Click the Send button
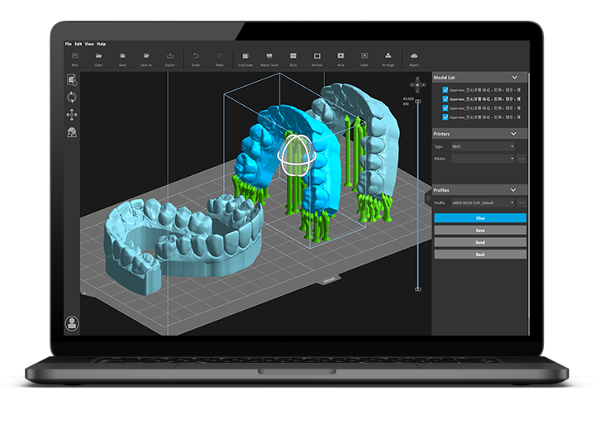595x429 pixels. point(480,242)
